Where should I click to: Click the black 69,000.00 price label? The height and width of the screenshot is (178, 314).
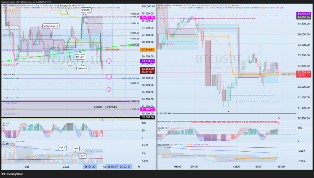148,117
